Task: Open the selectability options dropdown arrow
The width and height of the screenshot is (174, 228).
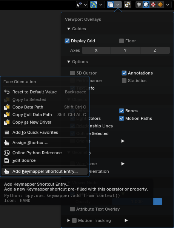Action: [85, 5]
